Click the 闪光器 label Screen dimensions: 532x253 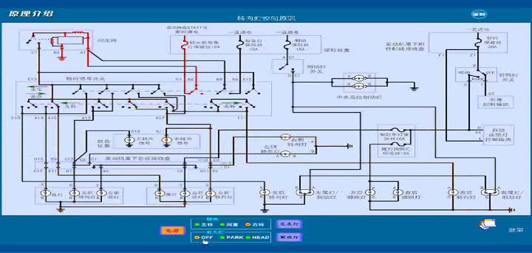pyautogui.click(x=106, y=40)
